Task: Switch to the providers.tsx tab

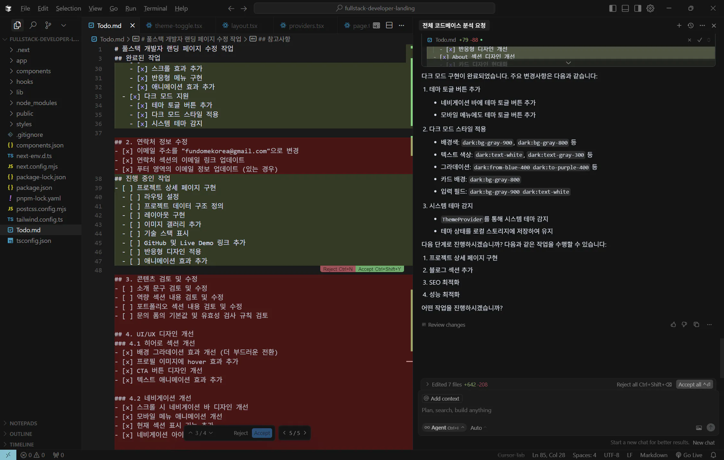Action: tap(306, 25)
